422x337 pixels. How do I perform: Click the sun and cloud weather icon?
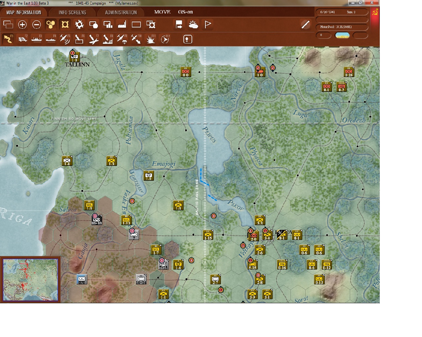[193, 24]
